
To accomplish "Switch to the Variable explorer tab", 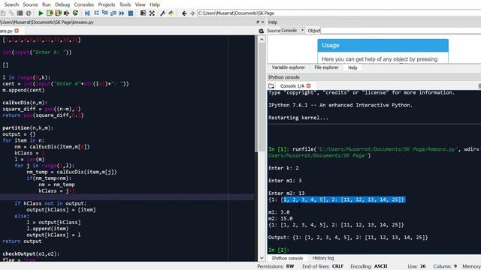I will click(x=289, y=67).
